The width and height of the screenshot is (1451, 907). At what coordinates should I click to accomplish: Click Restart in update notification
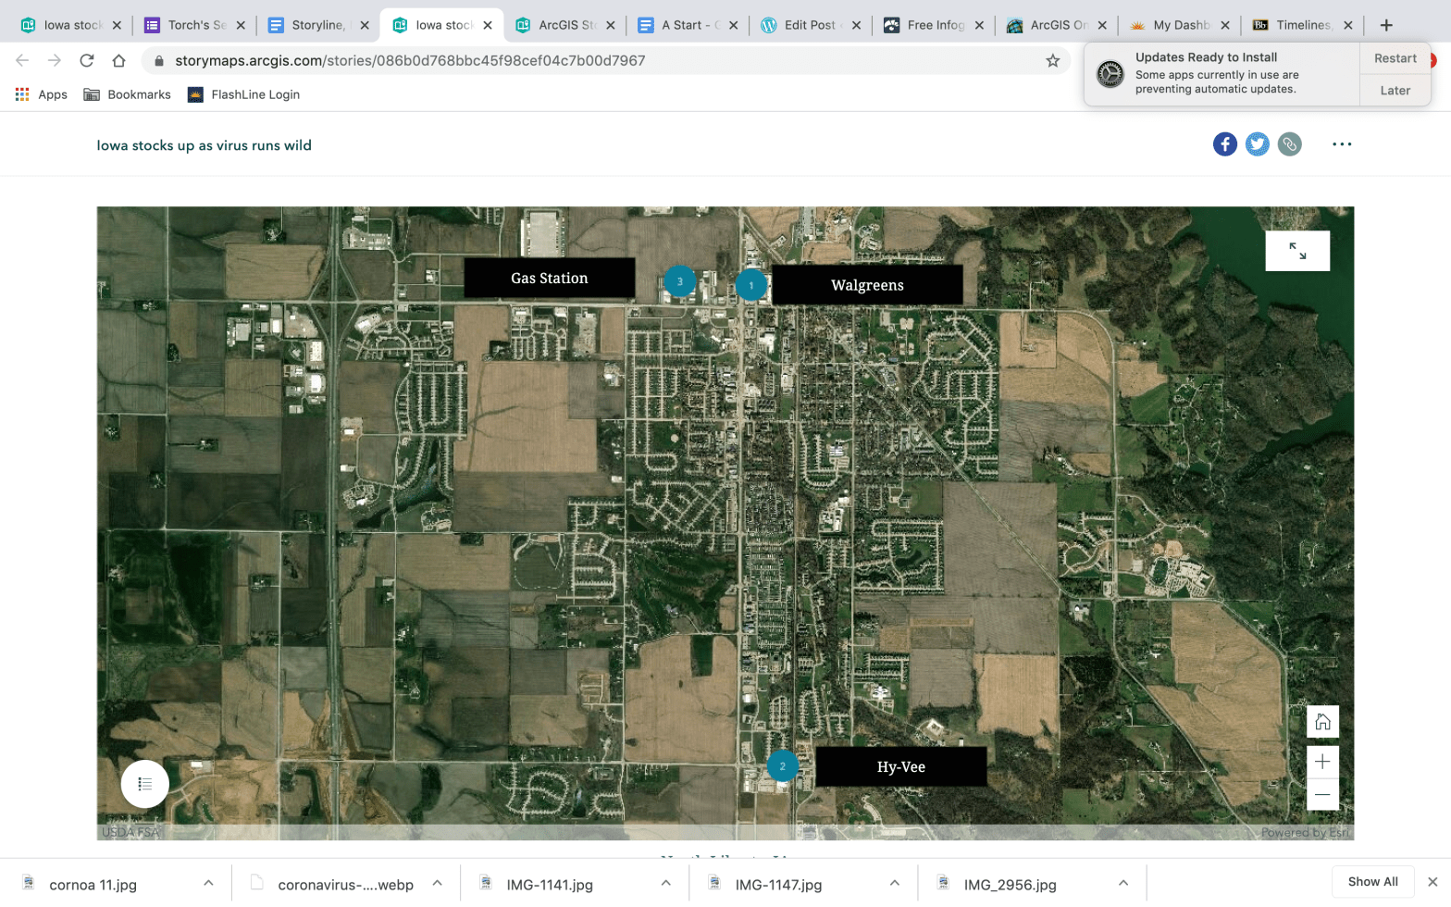pyautogui.click(x=1395, y=58)
